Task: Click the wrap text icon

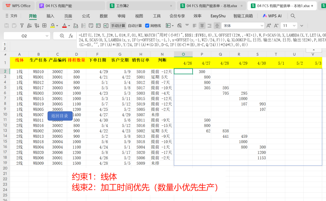Action: click(x=91, y=25)
